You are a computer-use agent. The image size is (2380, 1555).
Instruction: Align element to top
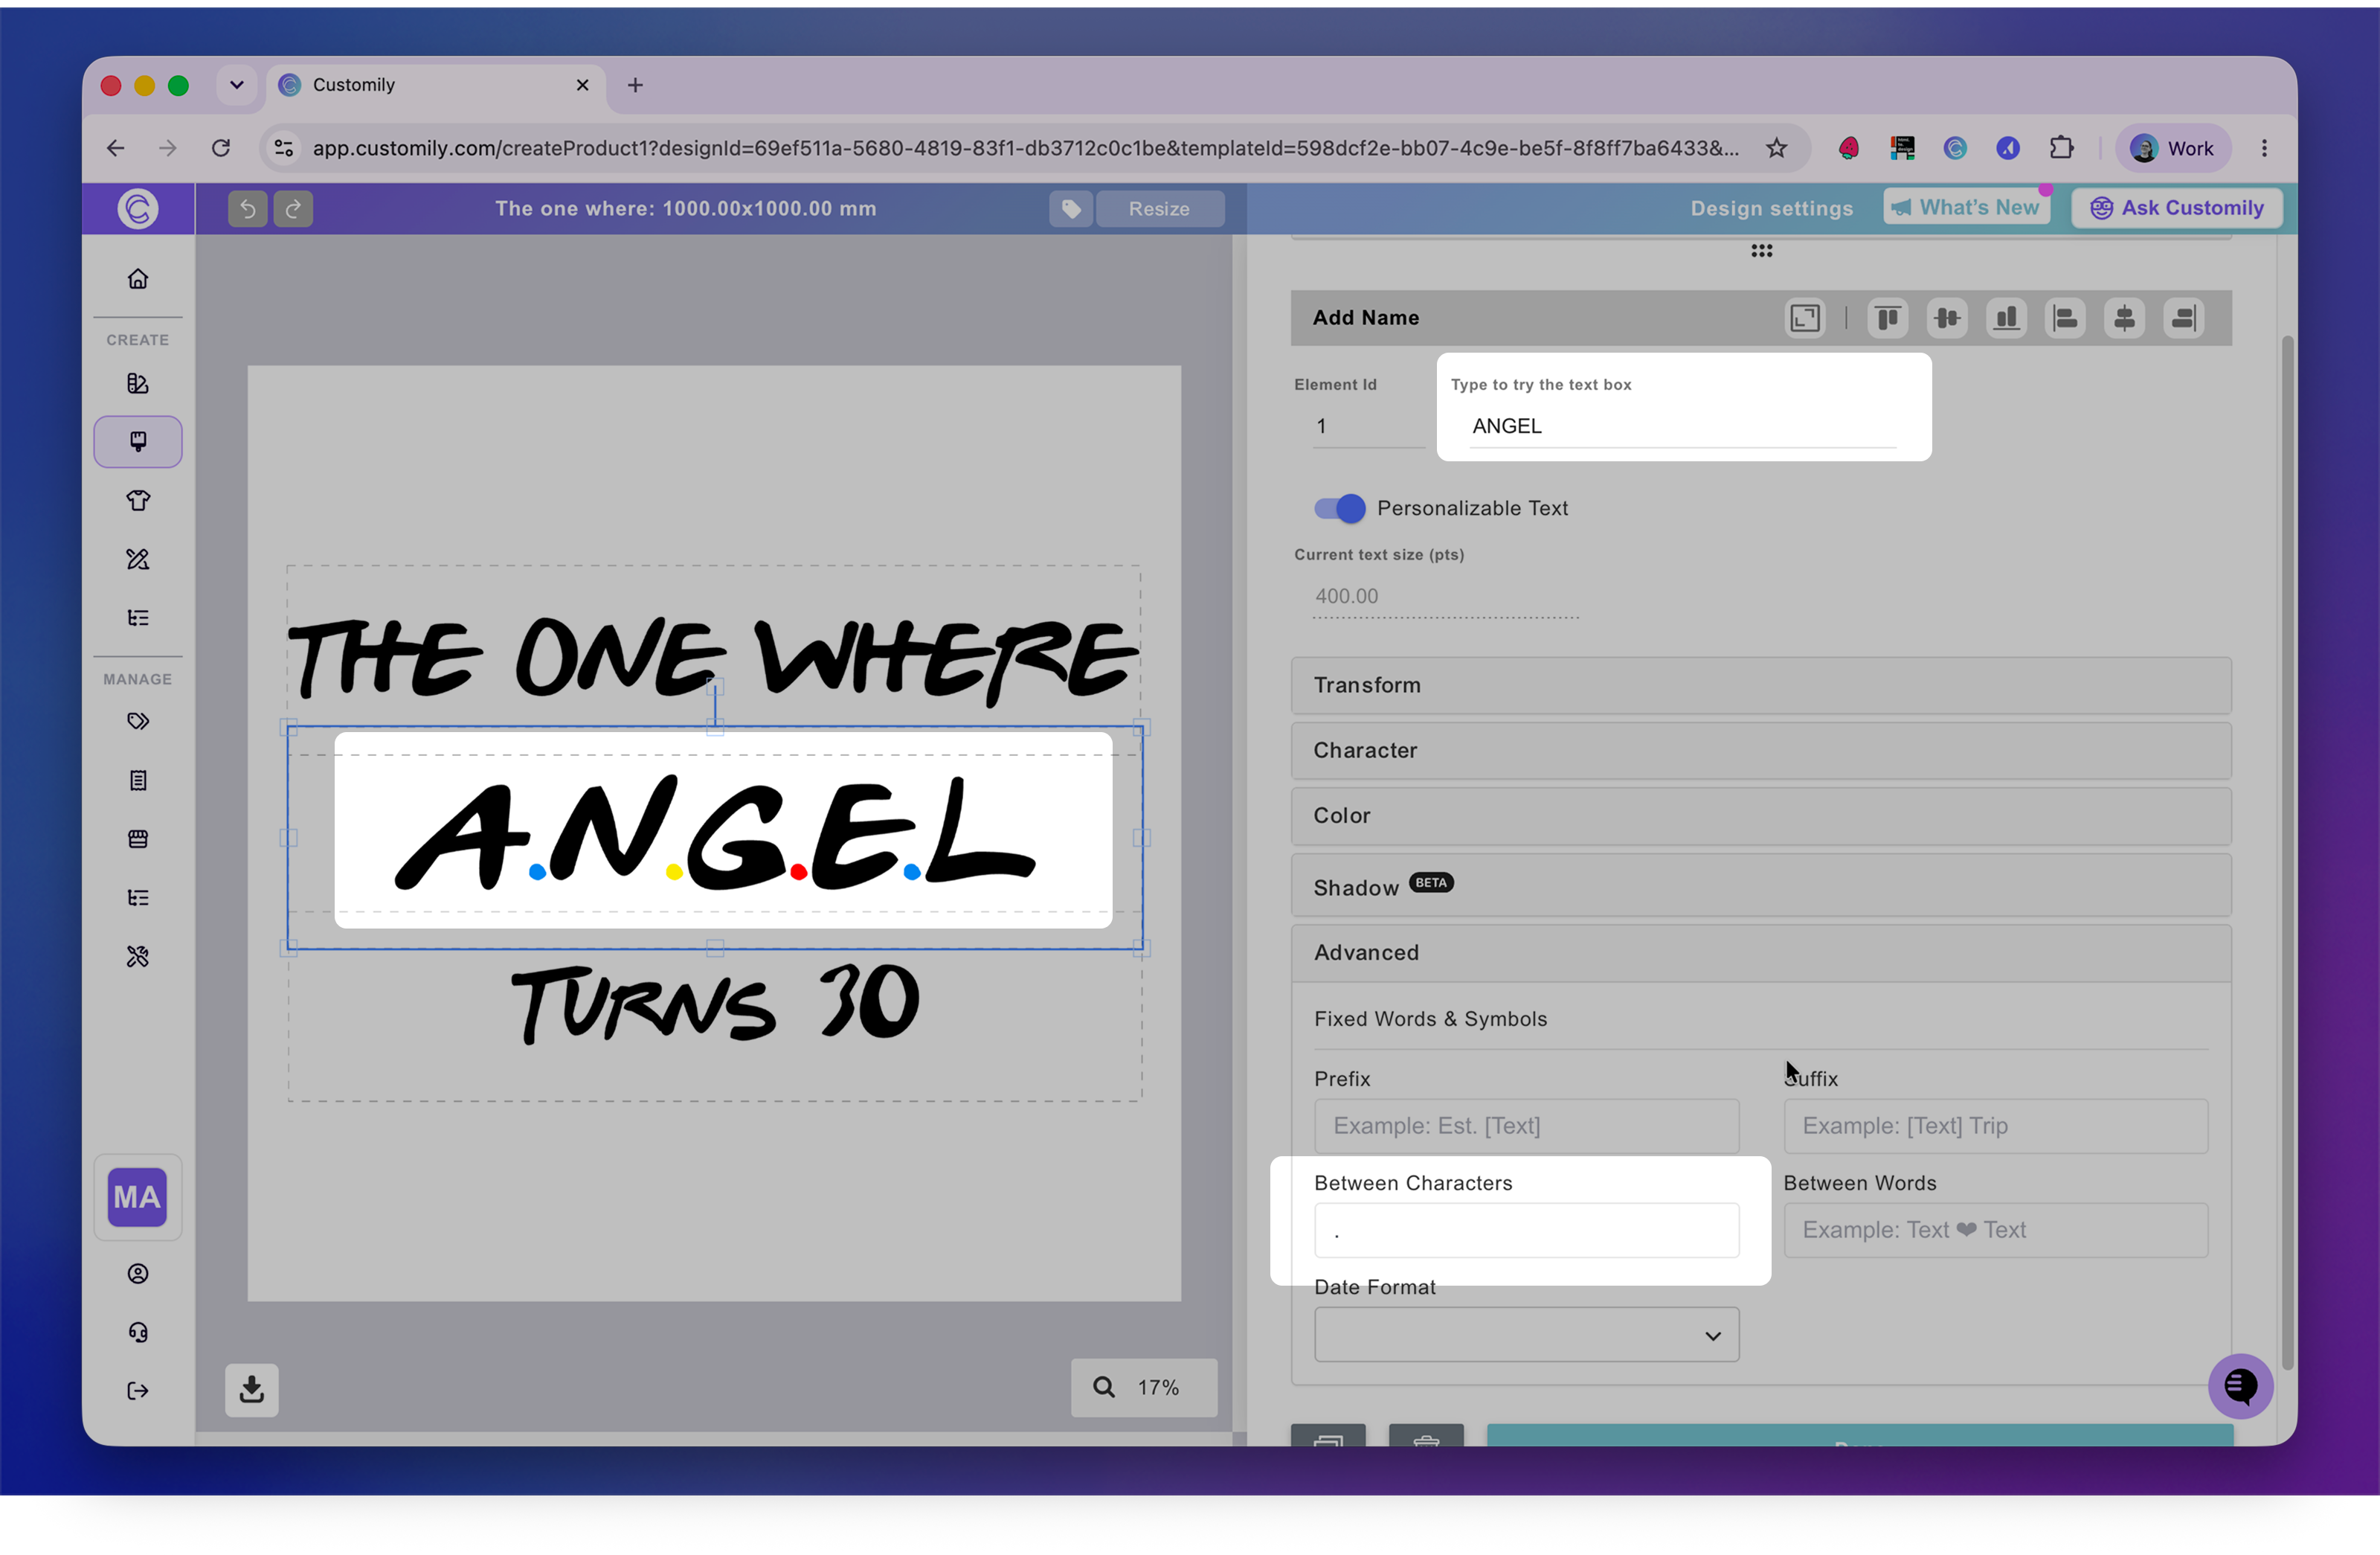pos(1888,318)
